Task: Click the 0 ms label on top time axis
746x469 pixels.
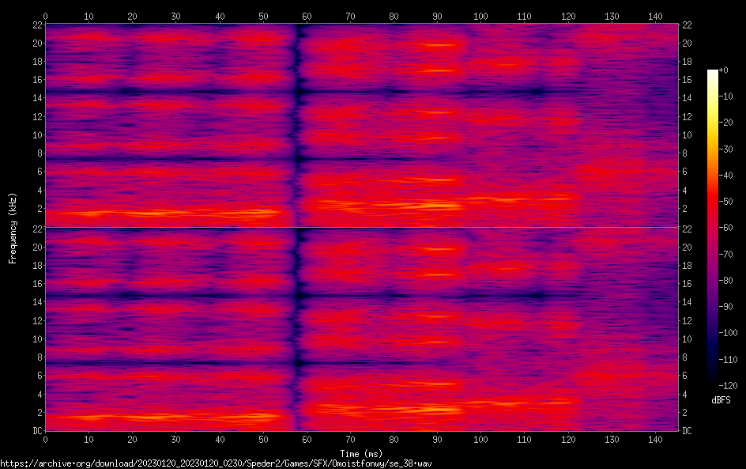Action: point(45,16)
